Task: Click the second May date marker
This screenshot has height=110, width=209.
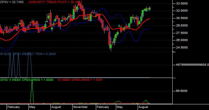Action: click(x=120, y=107)
